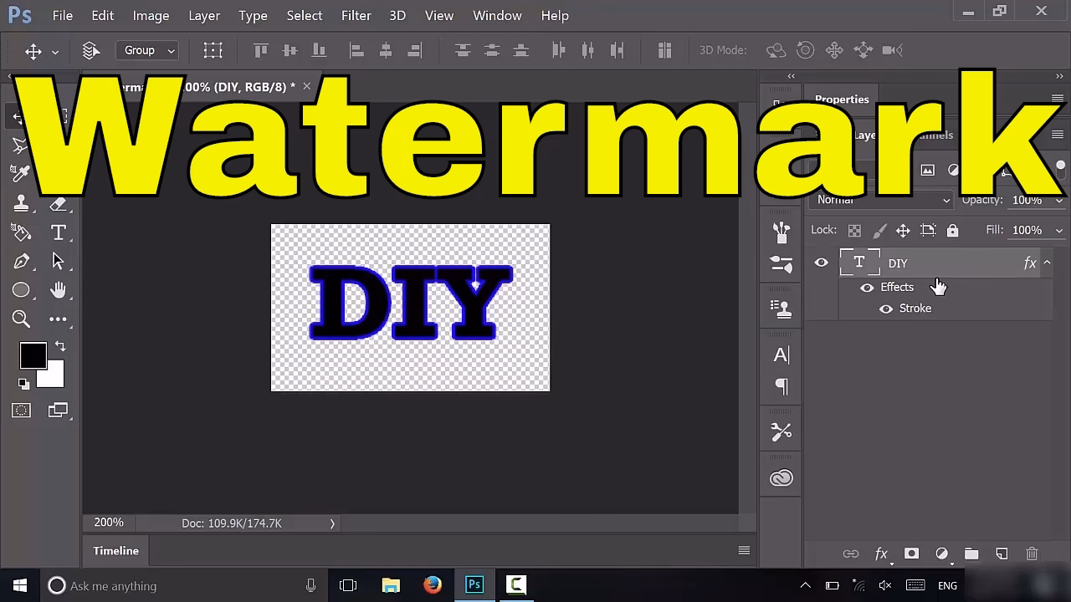The image size is (1071, 602).
Task: Open the foreground color swatch
Action: [33, 355]
